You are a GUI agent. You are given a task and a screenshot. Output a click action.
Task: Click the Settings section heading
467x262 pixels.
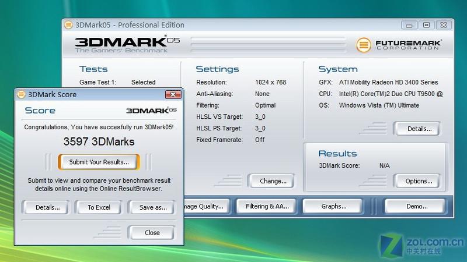click(x=217, y=69)
